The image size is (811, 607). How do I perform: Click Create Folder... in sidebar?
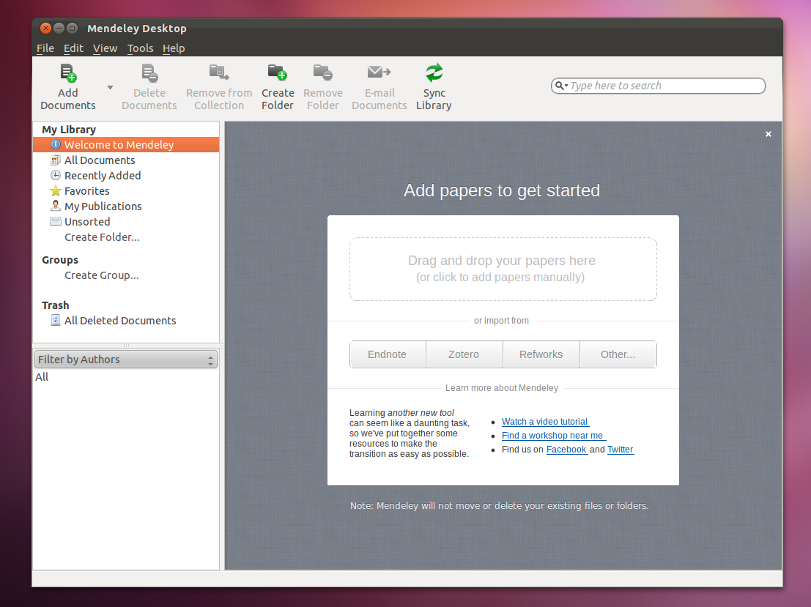(x=102, y=237)
